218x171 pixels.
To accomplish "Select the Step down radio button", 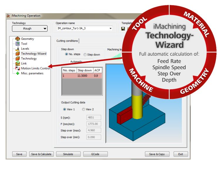I will (85, 55).
